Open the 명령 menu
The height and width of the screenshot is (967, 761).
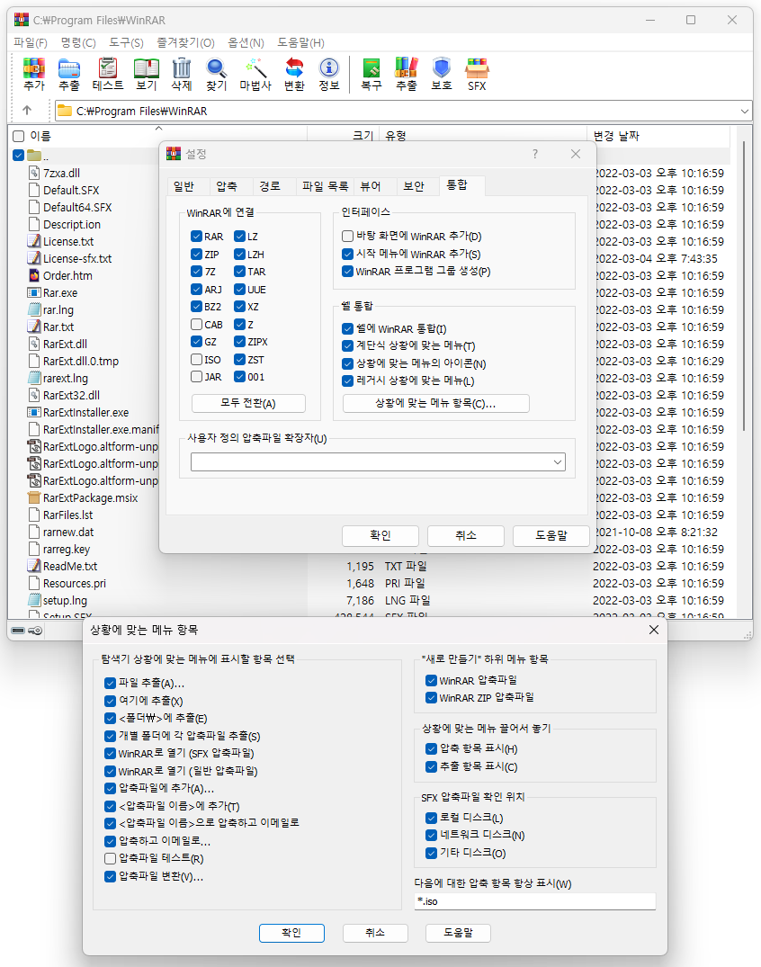coord(78,42)
